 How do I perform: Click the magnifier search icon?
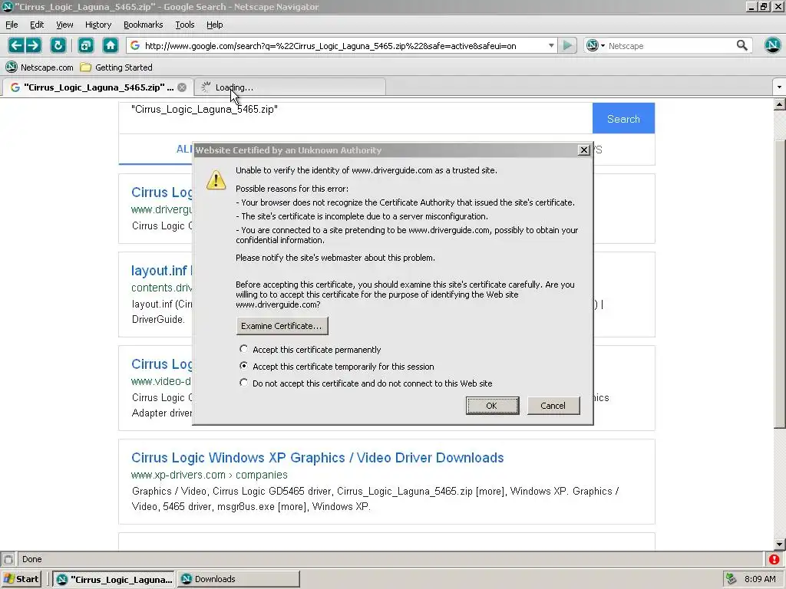pyautogui.click(x=742, y=45)
